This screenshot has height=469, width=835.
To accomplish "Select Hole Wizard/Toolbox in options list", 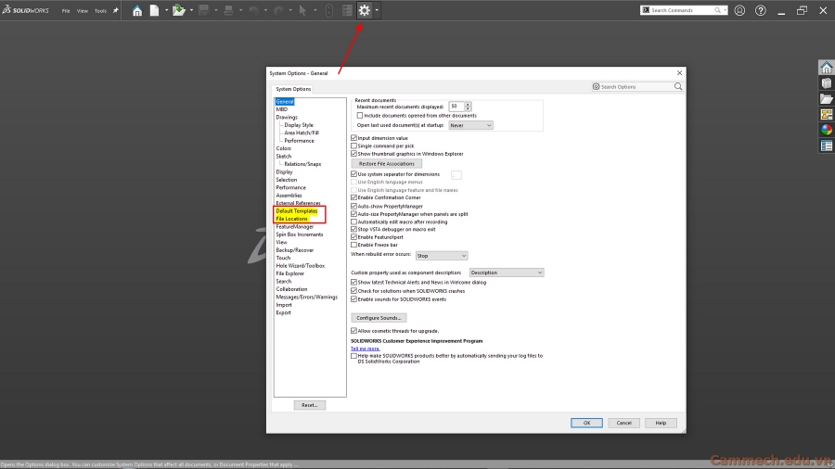I will (301, 265).
